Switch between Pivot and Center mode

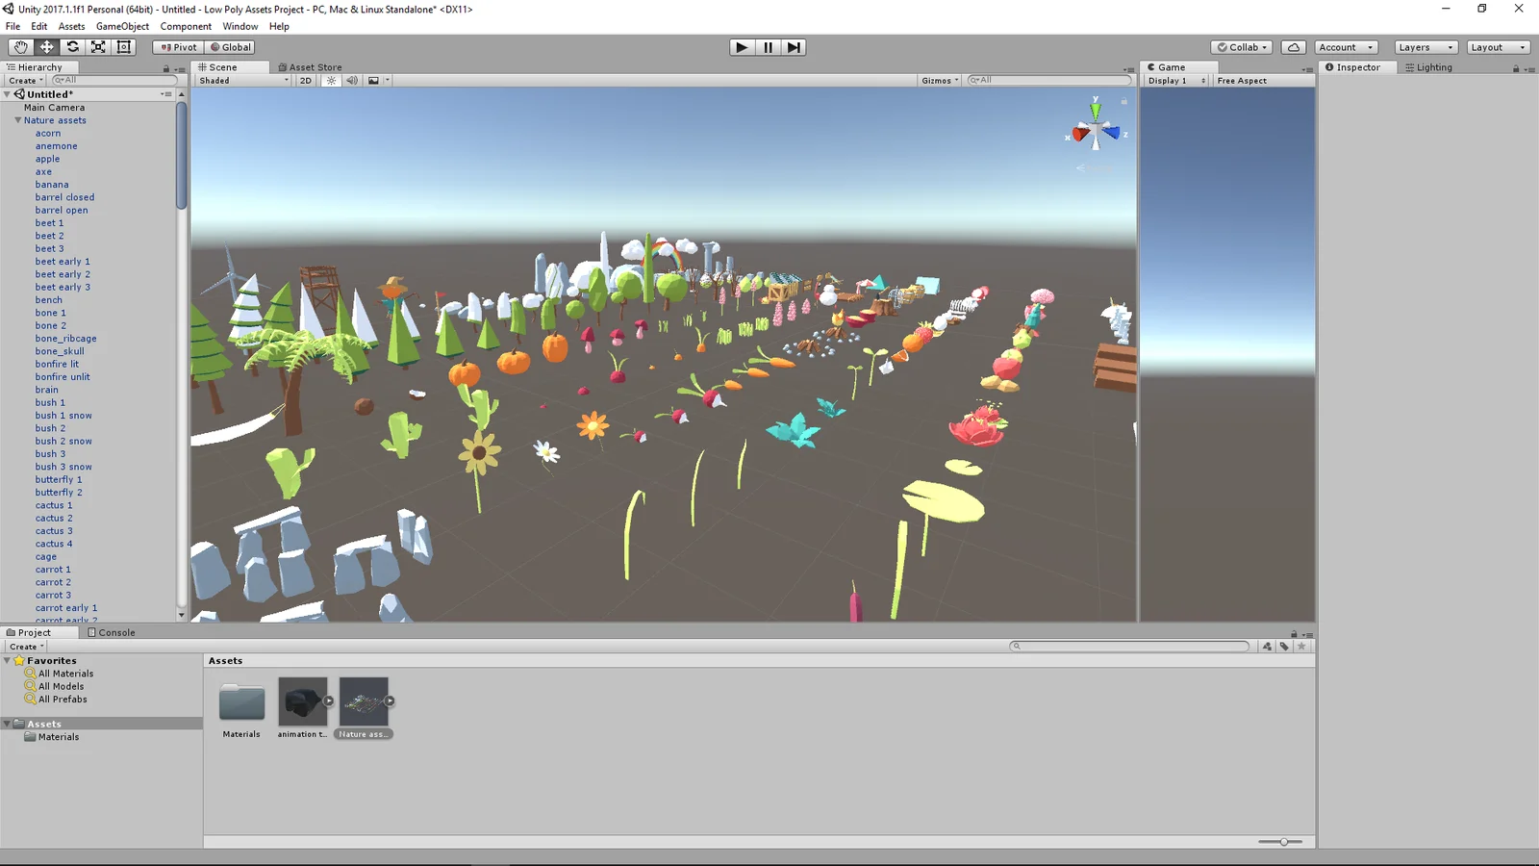click(176, 46)
